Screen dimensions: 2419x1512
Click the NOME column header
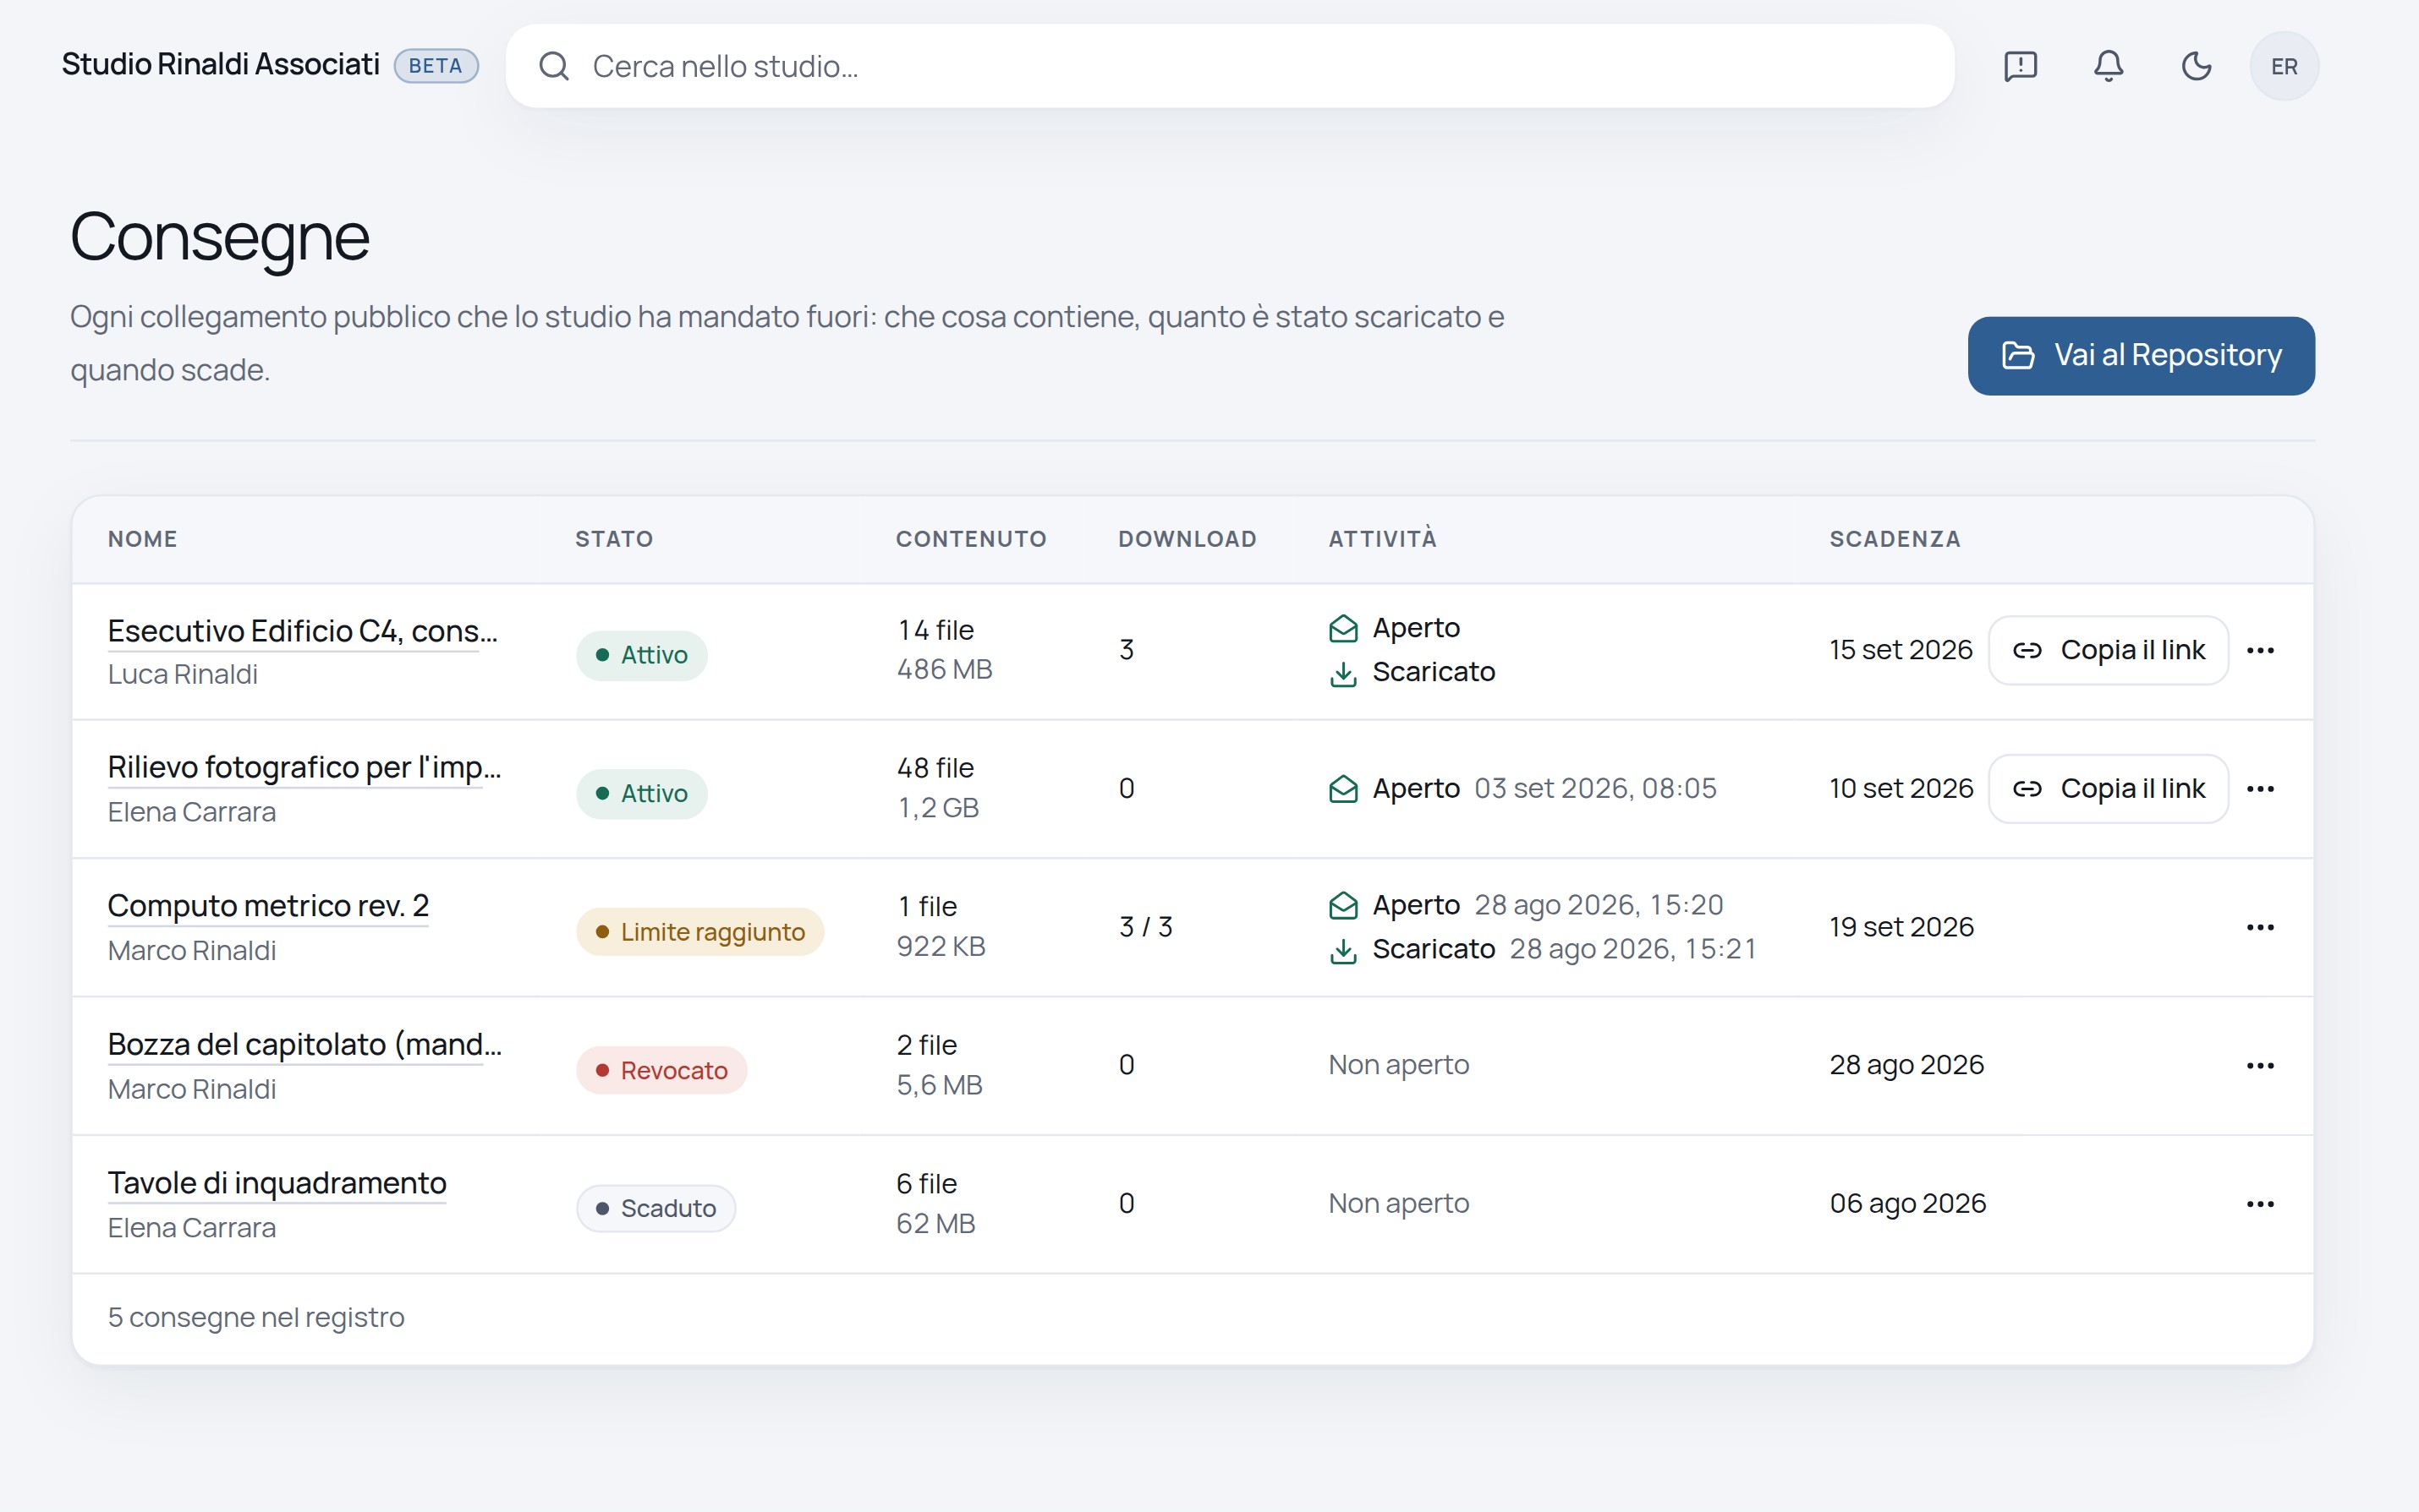[x=143, y=539]
